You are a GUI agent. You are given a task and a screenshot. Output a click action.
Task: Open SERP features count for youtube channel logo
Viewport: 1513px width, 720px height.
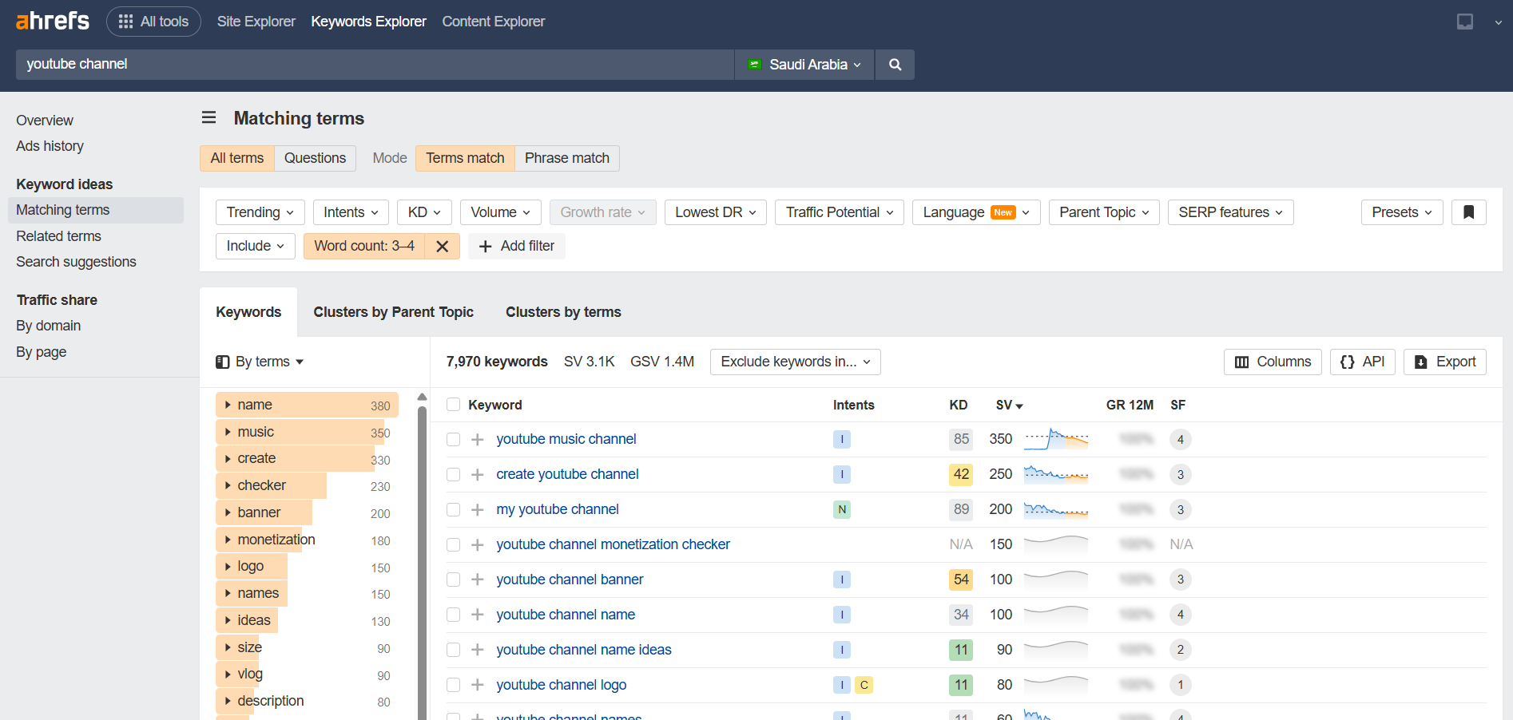tap(1180, 686)
